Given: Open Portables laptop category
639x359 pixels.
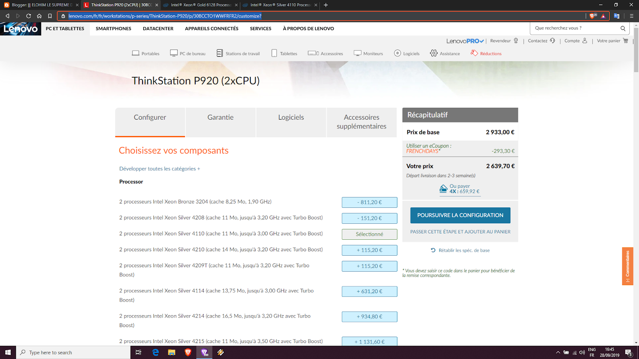Looking at the screenshot, I should pyautogui.click(x=146, y=53).
